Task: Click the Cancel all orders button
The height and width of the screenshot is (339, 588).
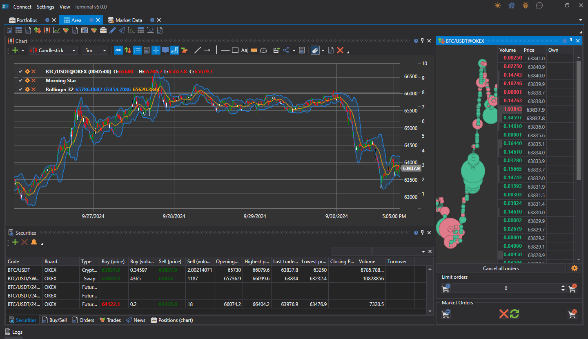Action: click(501, 269)
